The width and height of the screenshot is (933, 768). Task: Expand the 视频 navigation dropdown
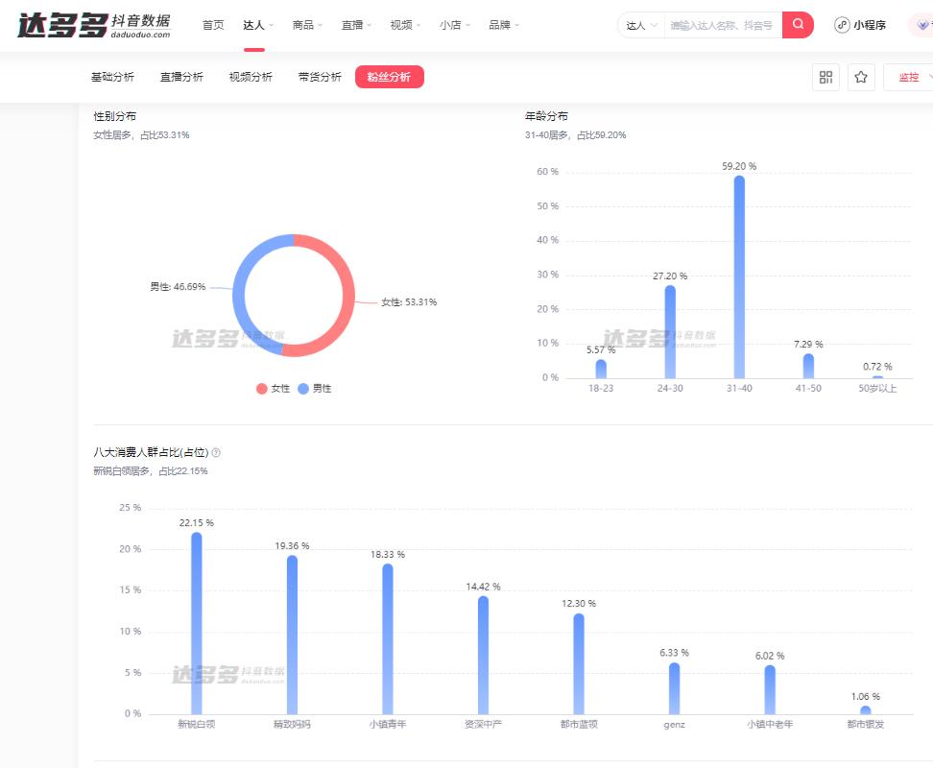pos(404,25)
